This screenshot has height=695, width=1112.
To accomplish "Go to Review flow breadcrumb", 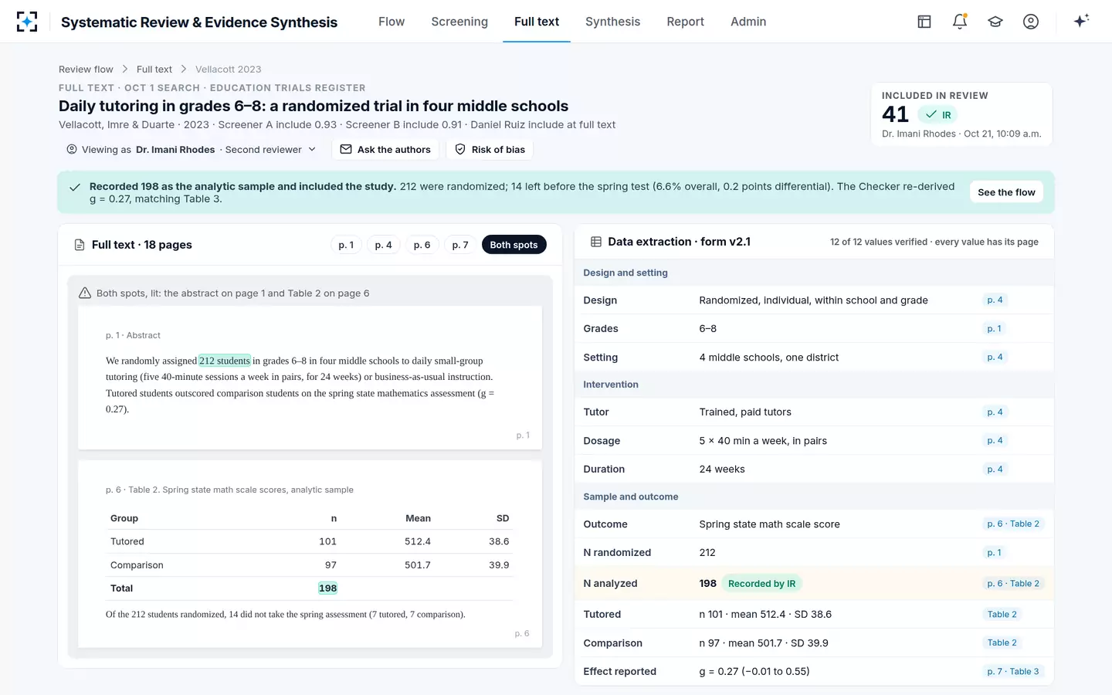I will click(x=86, y=69).
